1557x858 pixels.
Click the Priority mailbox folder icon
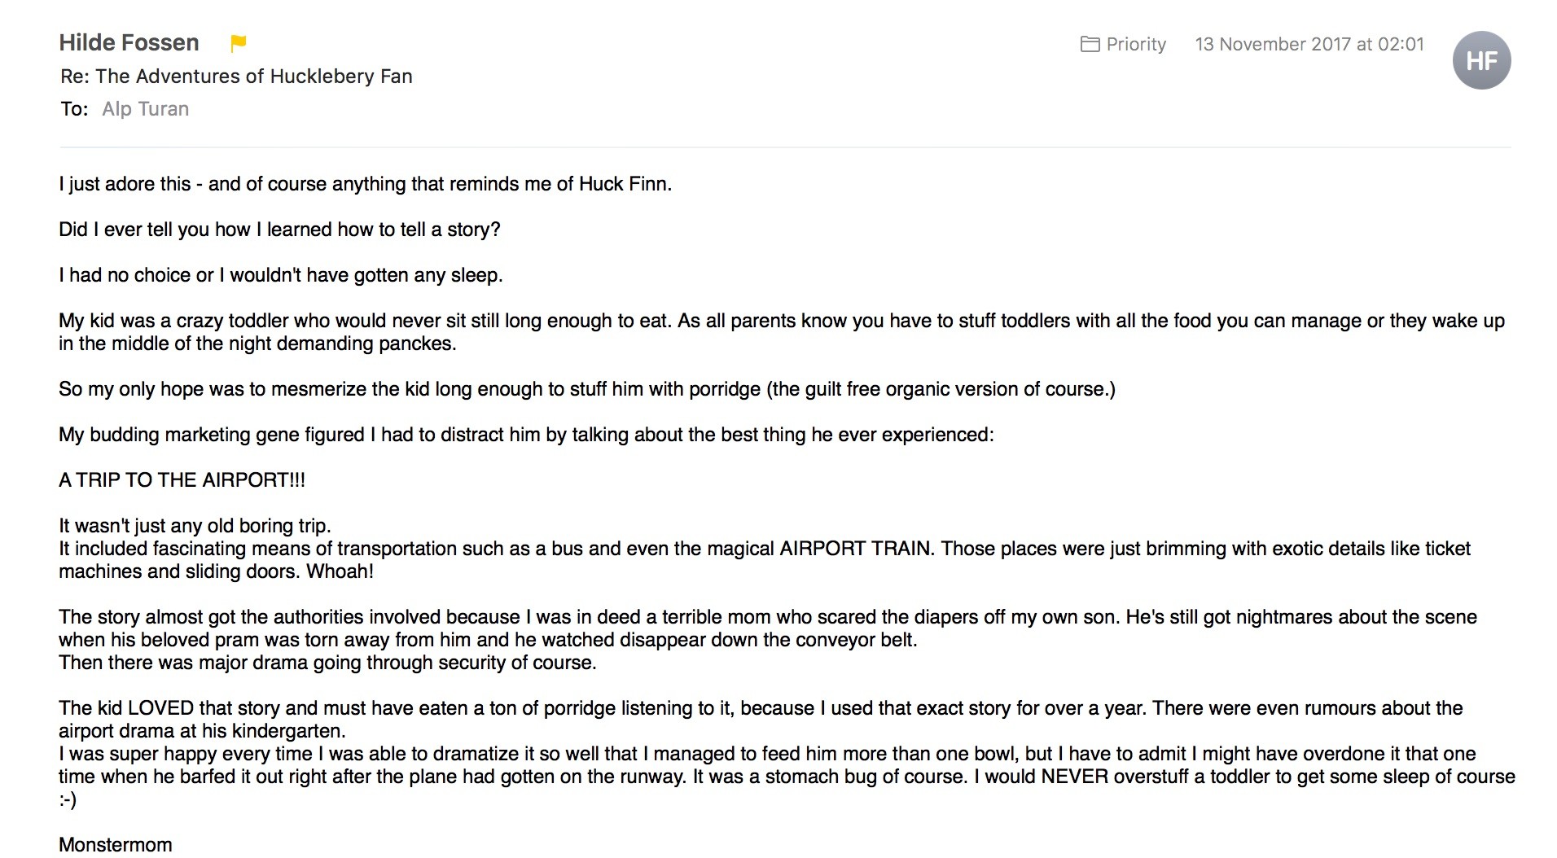(1090, 44)
